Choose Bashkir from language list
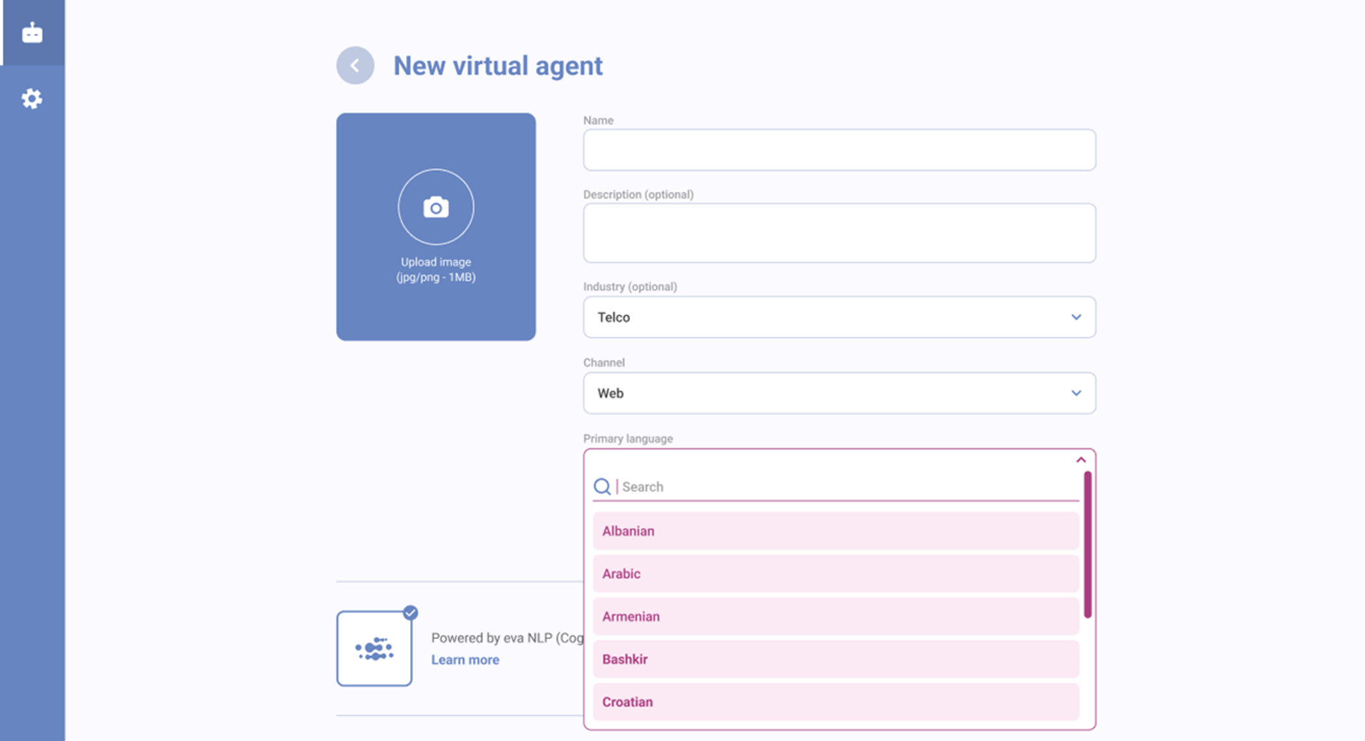The width and height of the screenshot is (1365, 741). 836,659
